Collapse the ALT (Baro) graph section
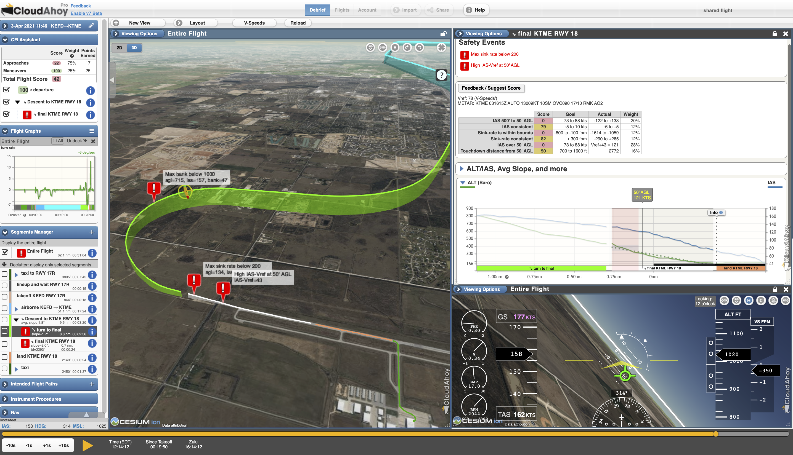This screenshot has width=793, height=455. [463, 183]
